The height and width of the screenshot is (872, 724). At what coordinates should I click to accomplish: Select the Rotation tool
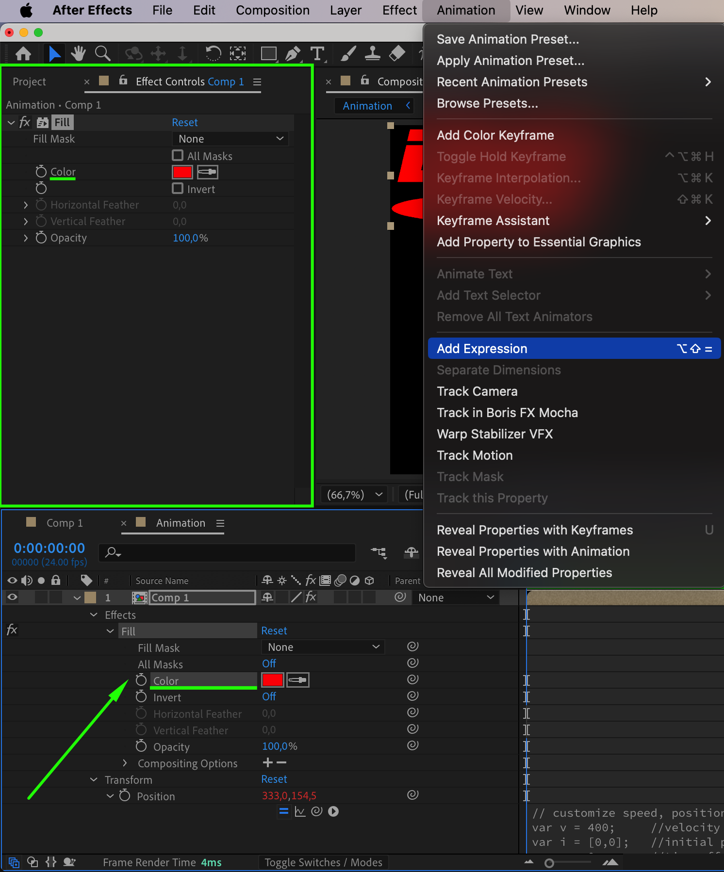click(213, 53)
